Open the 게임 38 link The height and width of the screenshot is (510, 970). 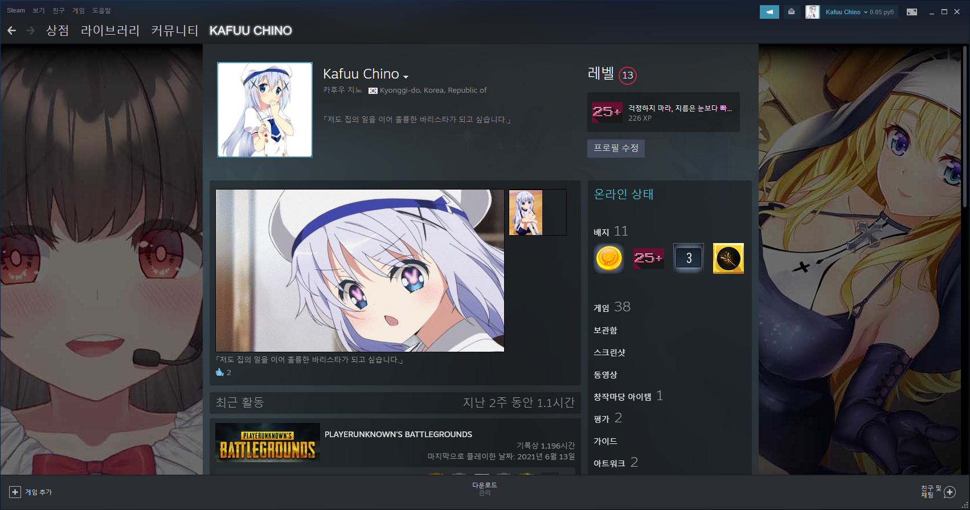point(612,307)
